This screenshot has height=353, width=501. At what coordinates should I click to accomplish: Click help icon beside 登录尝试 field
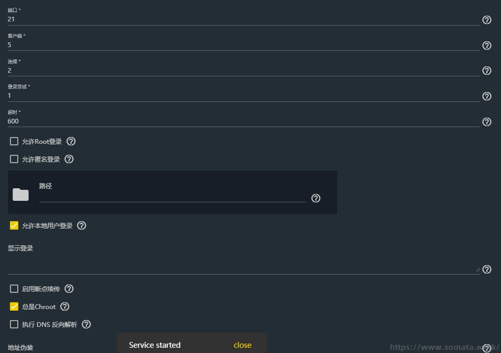tap(486, 96)
